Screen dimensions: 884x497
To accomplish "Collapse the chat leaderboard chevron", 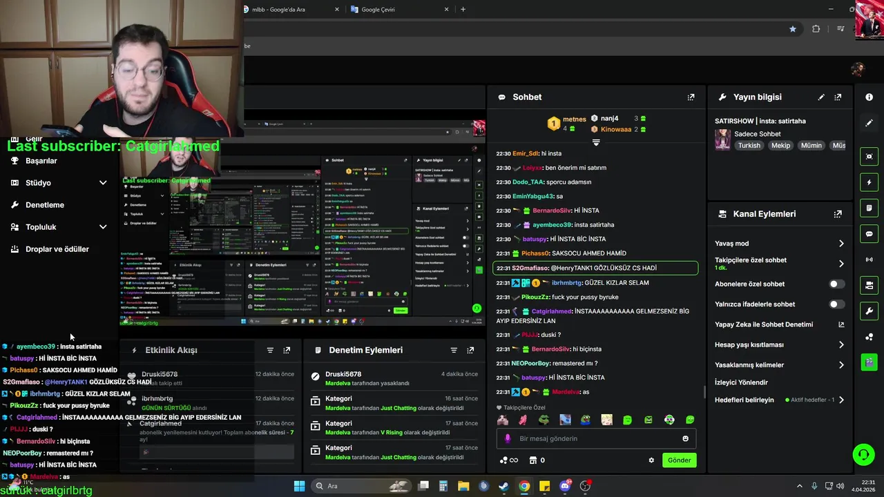I will 596,142.
